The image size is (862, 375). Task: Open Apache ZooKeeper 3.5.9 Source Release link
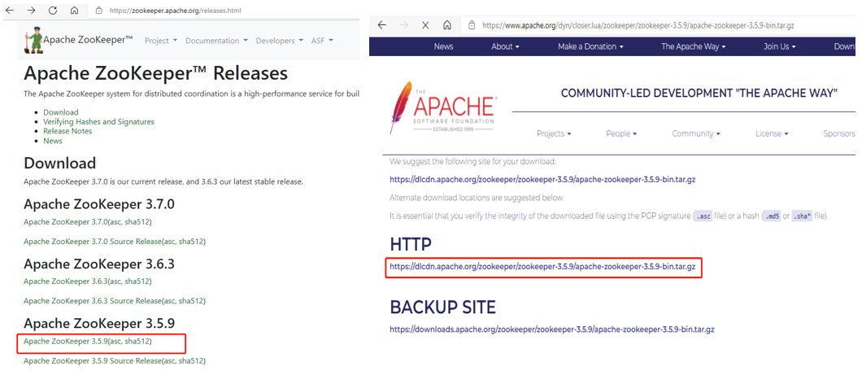(93, 361)
